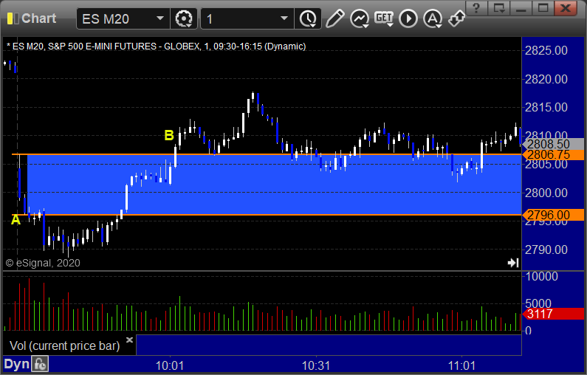Viewport: 587px width, 375px height.
Task: Click the 2815.00 price axis label
Action: pyautogui.click(x=546, y=108)
